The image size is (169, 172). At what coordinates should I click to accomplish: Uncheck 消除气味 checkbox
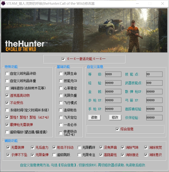tap(123, 148)
